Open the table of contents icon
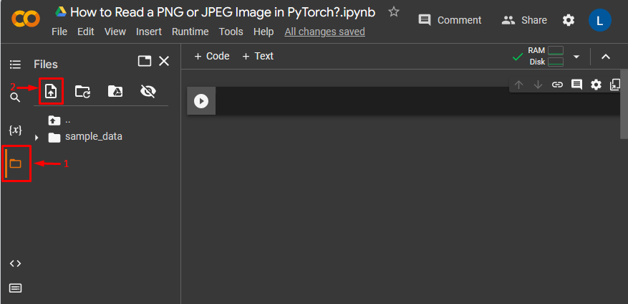The image size is (628, 304). [x=15, y=65]
